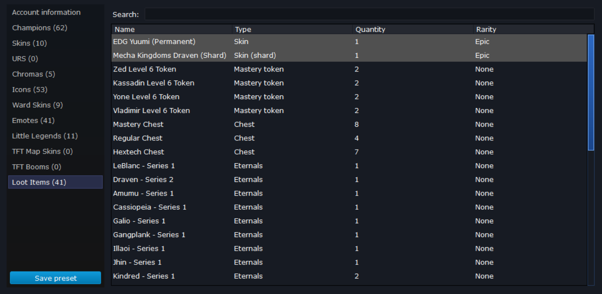Switch to Champions (62) list
The height and width of the screenshot is (294, 602).
point(55,28)
